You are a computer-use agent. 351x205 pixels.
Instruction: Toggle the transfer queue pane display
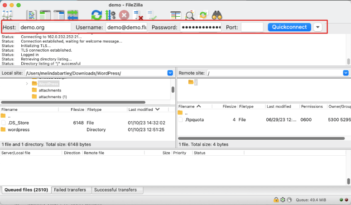click(x=72, y=15)
